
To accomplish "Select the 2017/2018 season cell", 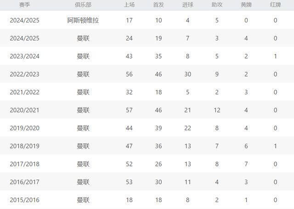I will point(25,164).
